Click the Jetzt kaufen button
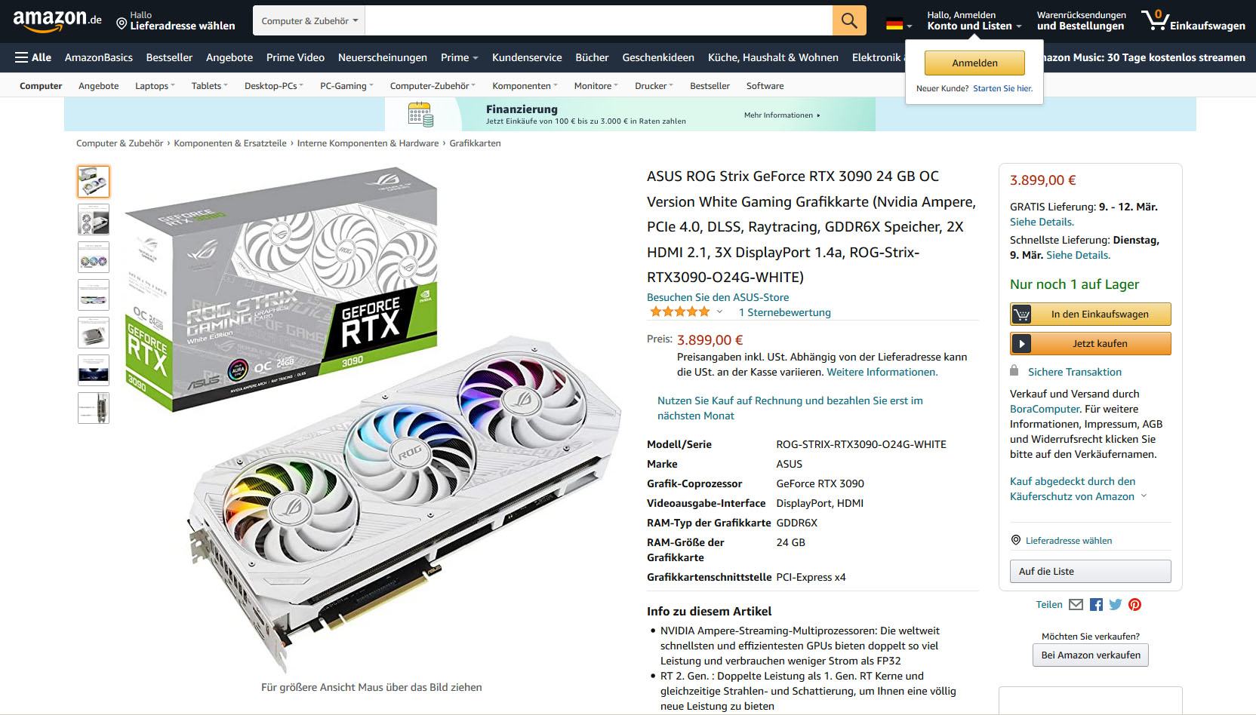Screen dimensions: 1256x715 click(x=1091, y=343)
